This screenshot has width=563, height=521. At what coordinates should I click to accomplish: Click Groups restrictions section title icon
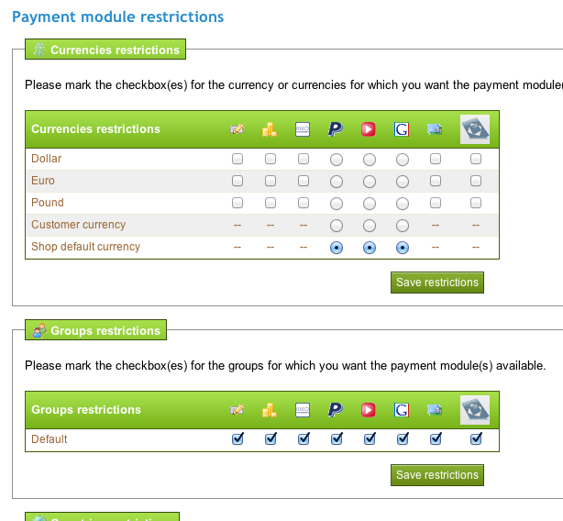[39, 330]
